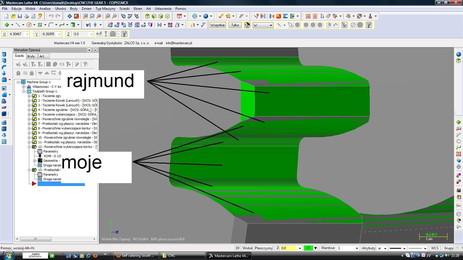Open the Plik menu
The height and width of the screenshot is (260, 463).
pyautogui.click(x=5, y=9)
